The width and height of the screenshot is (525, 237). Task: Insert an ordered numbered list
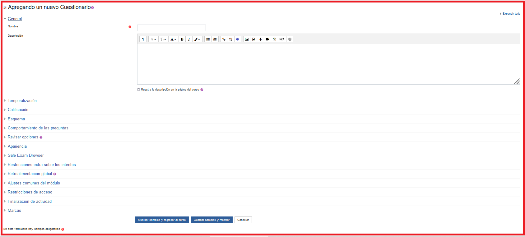click(x=215, y=39)
